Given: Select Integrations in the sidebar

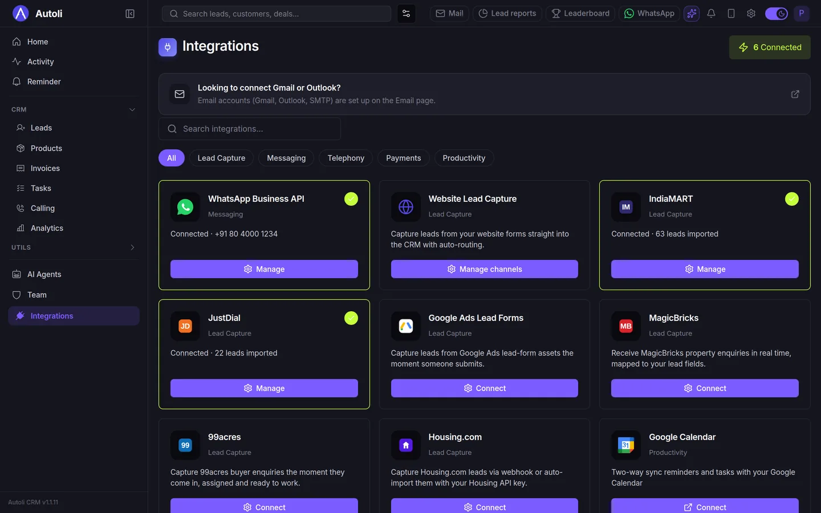Looking at the screenshot, I should coord(74,316).
